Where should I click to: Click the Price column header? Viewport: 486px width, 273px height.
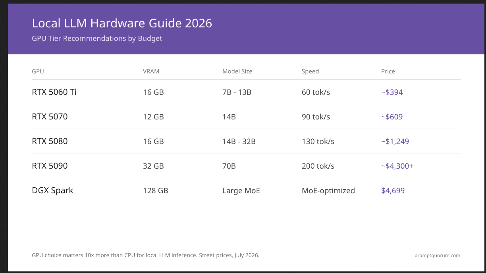[x=388, y=71]
